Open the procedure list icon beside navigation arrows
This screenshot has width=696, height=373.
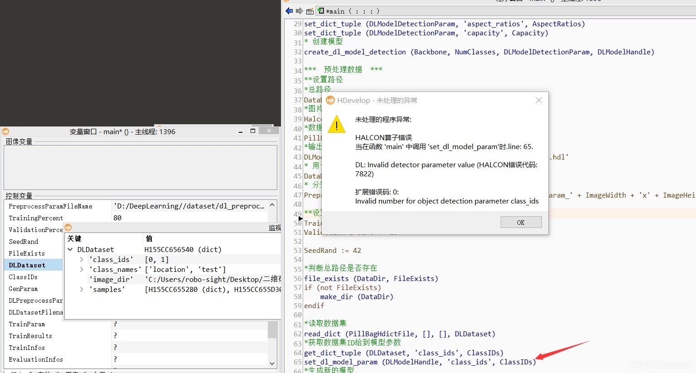[x=310, y=11]
